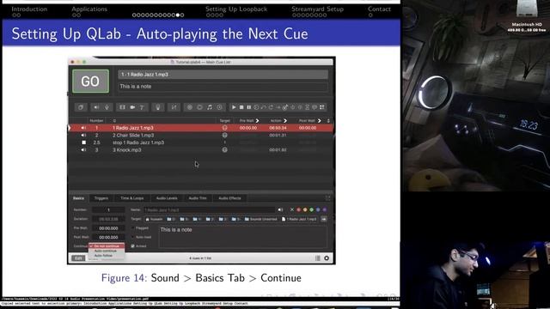Add a Group cue from the toolbar
This screenshot has height=309, width=550.
point(81,107)
